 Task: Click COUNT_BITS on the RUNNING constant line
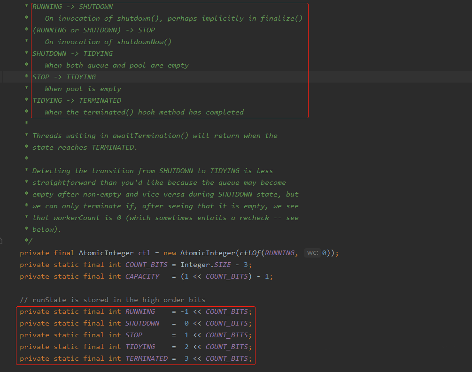pyautogui.click(x=227, y=311)
